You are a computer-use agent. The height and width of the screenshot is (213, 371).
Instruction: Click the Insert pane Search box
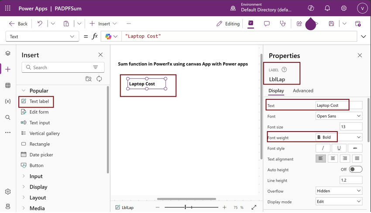click(63, 68)
